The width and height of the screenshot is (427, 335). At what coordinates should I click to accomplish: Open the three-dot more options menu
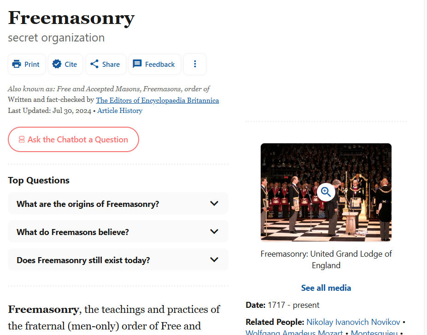click(195, 64)
